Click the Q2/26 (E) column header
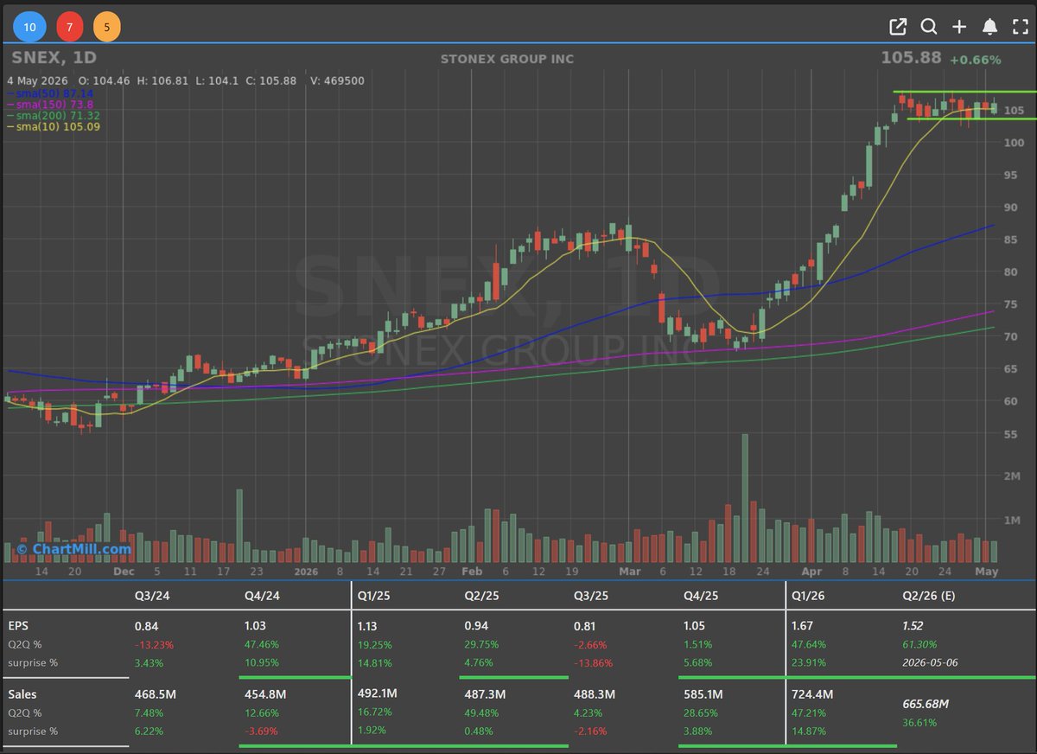 point(927,596)
